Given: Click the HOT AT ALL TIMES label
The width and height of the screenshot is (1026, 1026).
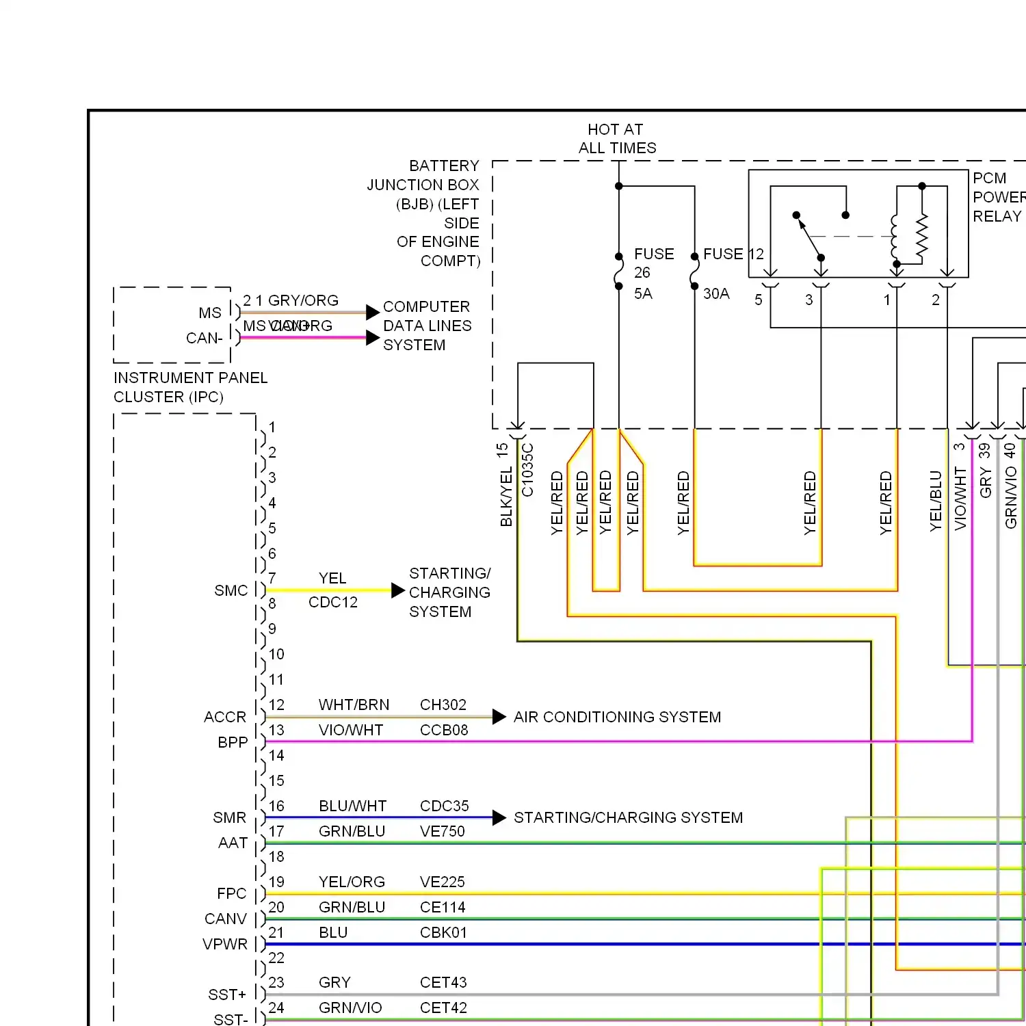Looking at the screenshot, I should click(617, 139).
